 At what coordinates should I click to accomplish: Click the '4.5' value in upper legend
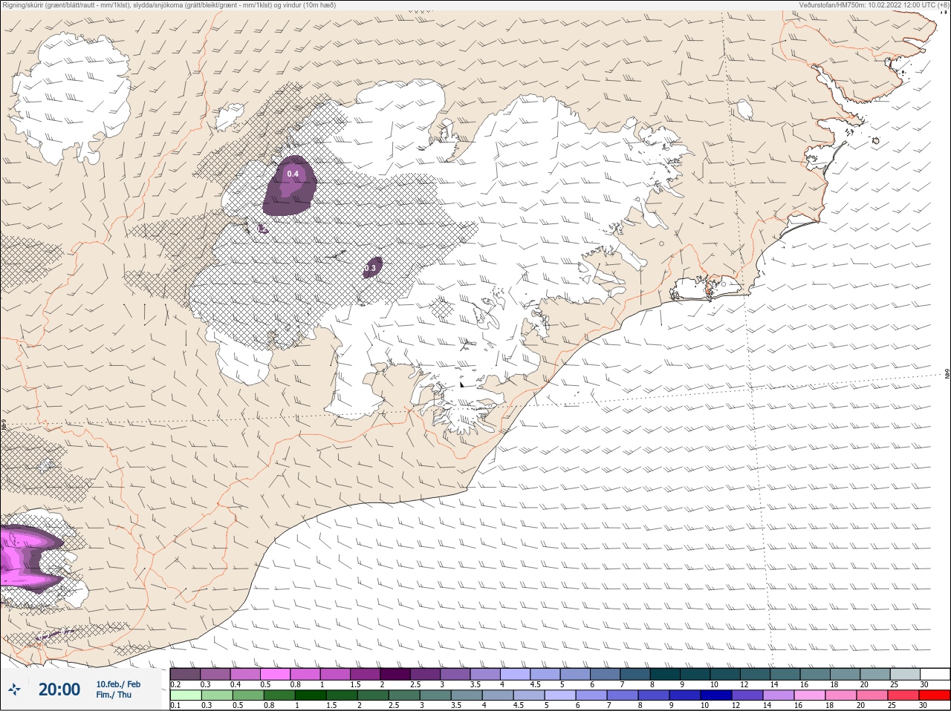[536, 684]
